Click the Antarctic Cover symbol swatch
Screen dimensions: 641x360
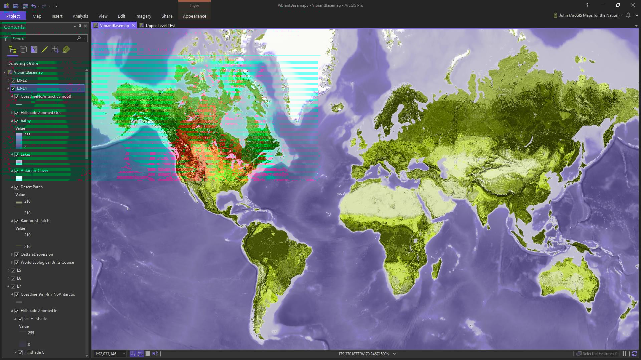[x=19, y=179]
